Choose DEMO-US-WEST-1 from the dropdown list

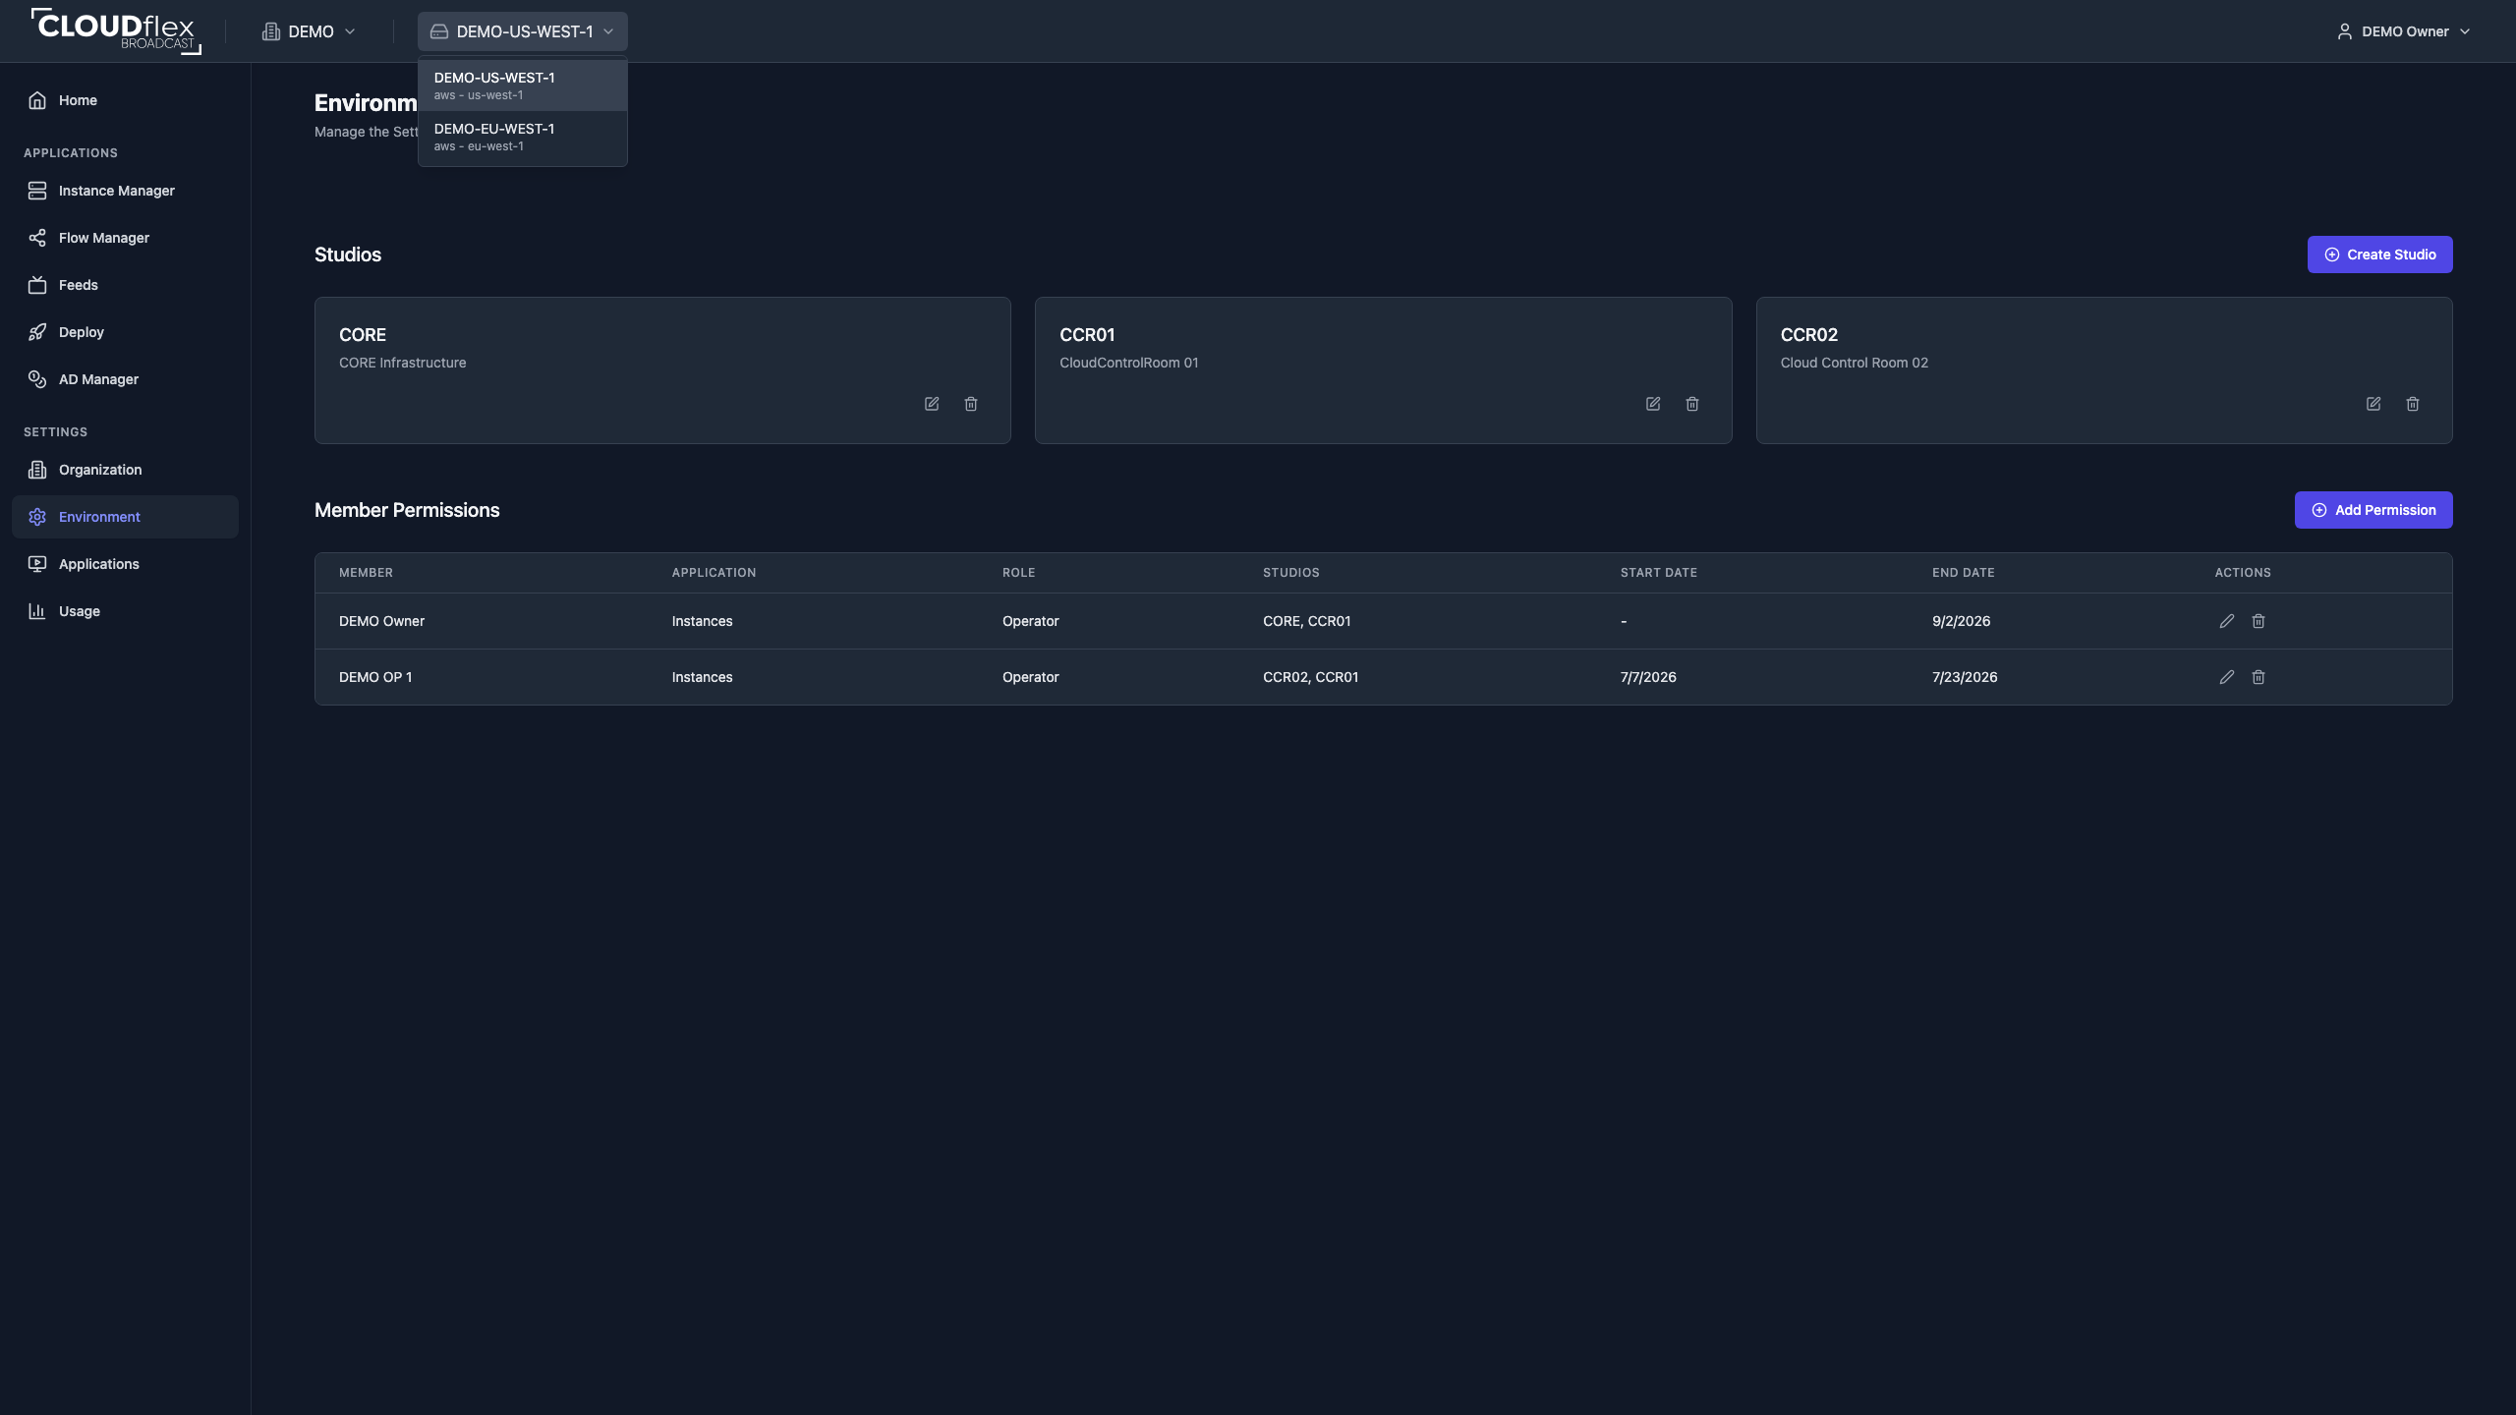point(522,85)
